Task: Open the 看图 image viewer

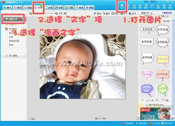Action: [170, 7]
